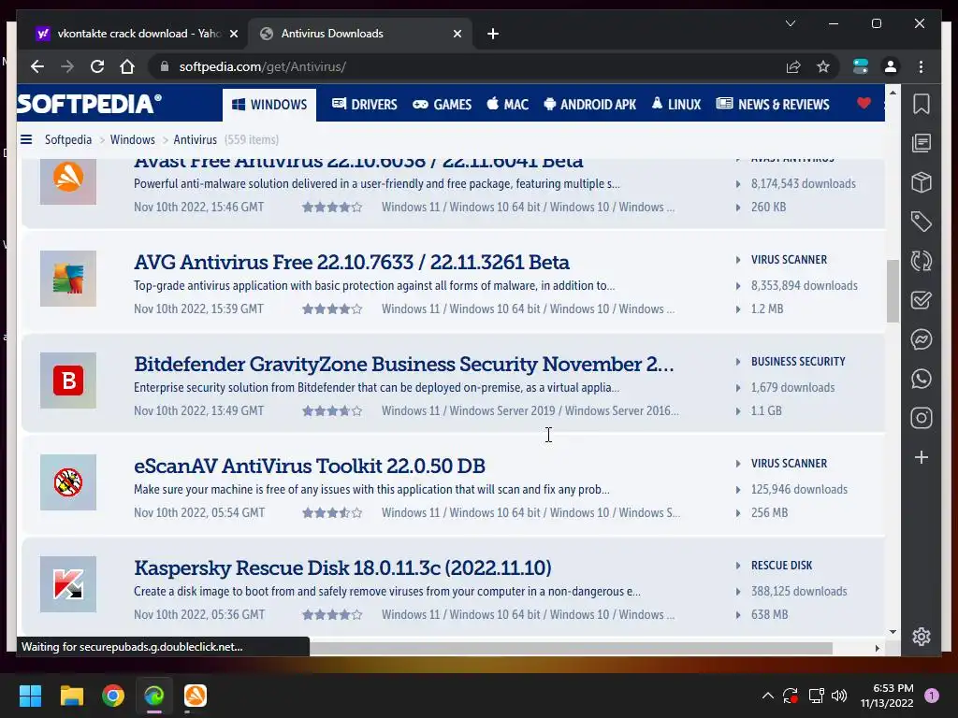Image resolution: width=958 pixels, height=718 pixels.
Task: Click the Windows breadcrumb link
Action: 133,139
